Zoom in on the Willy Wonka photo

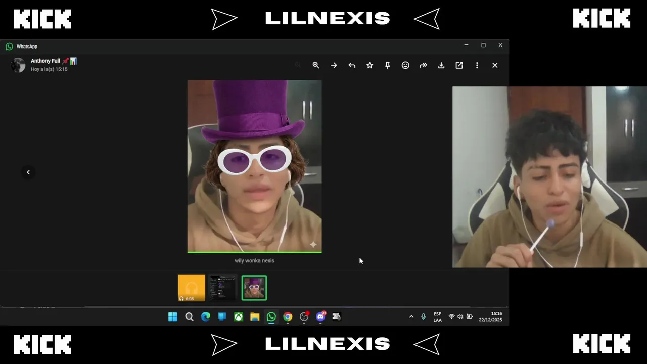[x=316, y=65]
